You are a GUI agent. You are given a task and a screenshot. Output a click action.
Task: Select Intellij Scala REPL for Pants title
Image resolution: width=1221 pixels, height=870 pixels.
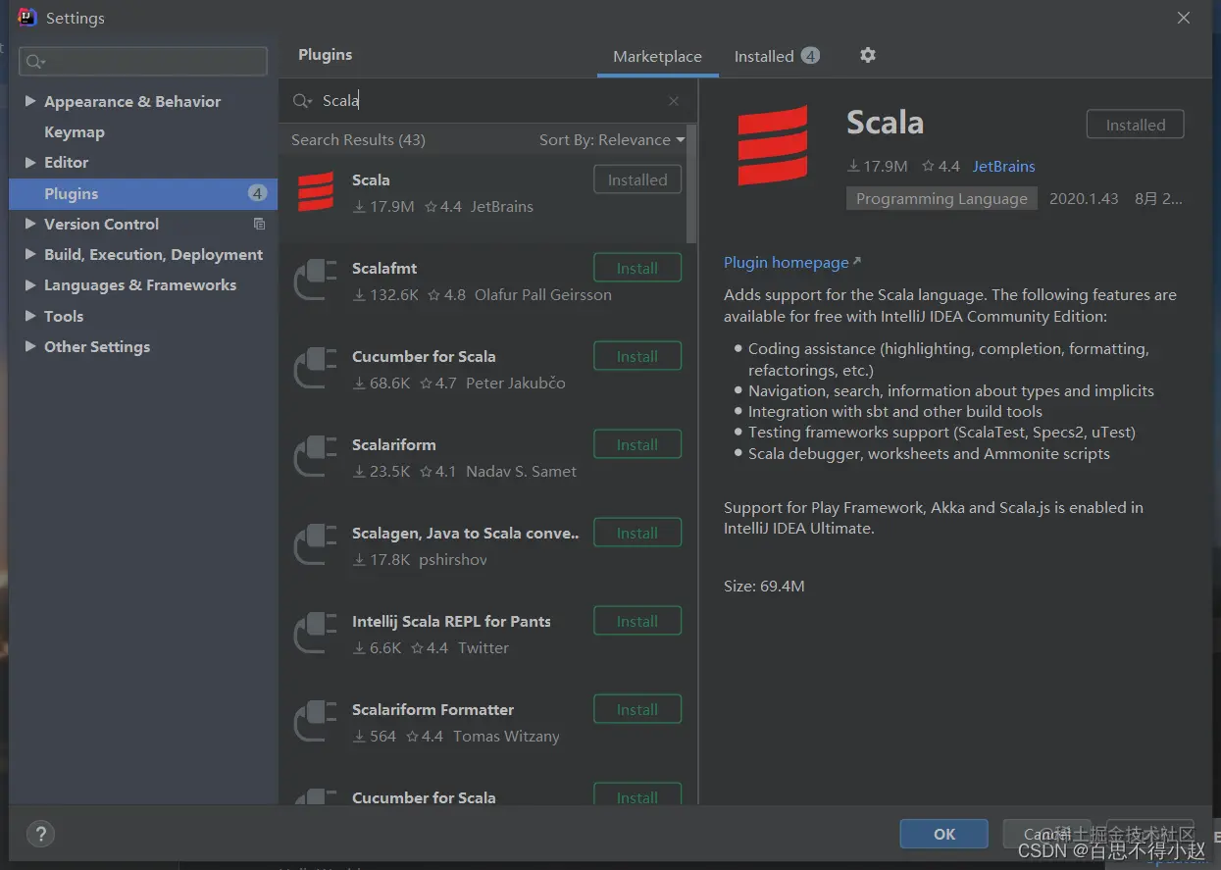click(x=451, y=621)
